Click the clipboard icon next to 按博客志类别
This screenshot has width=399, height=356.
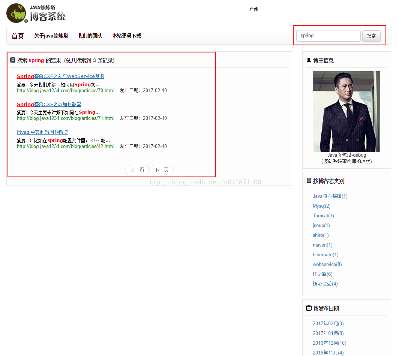coord(309,181)
